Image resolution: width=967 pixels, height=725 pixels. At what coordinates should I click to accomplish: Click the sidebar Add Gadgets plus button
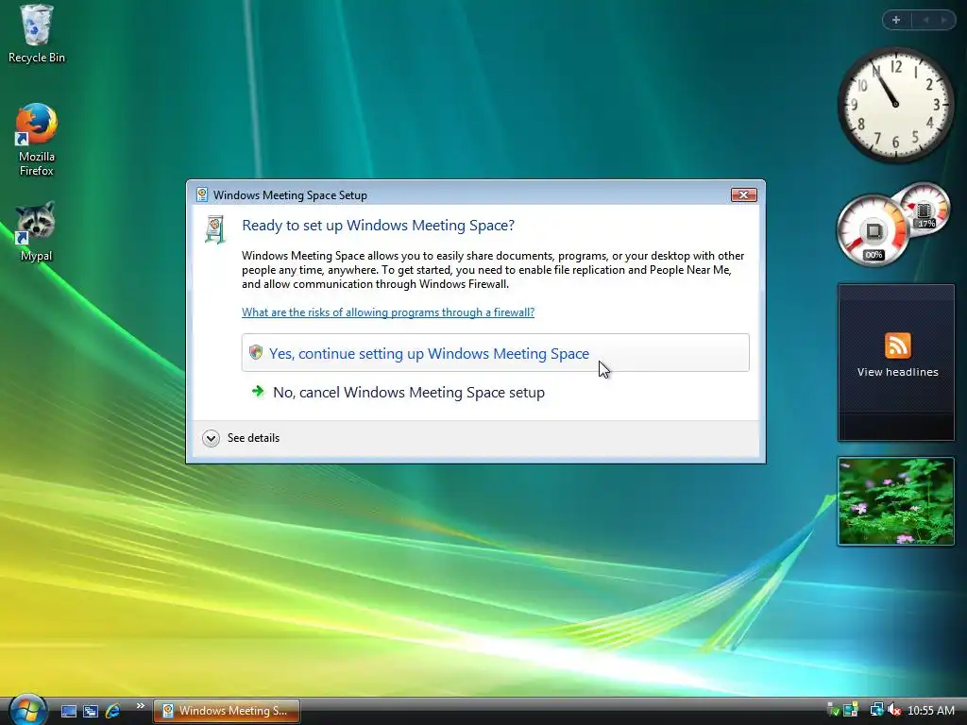(x=896, y=20)
